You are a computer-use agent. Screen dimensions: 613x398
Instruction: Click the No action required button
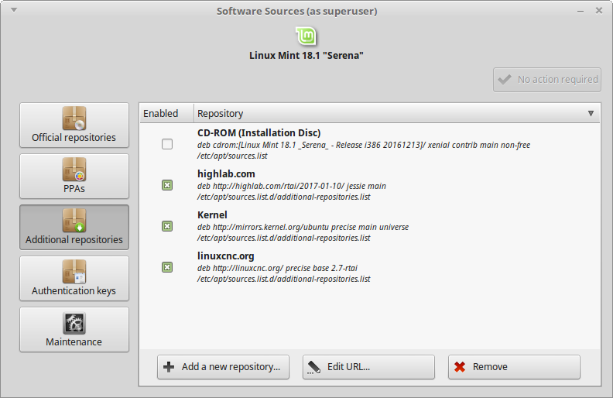(547, 80)
